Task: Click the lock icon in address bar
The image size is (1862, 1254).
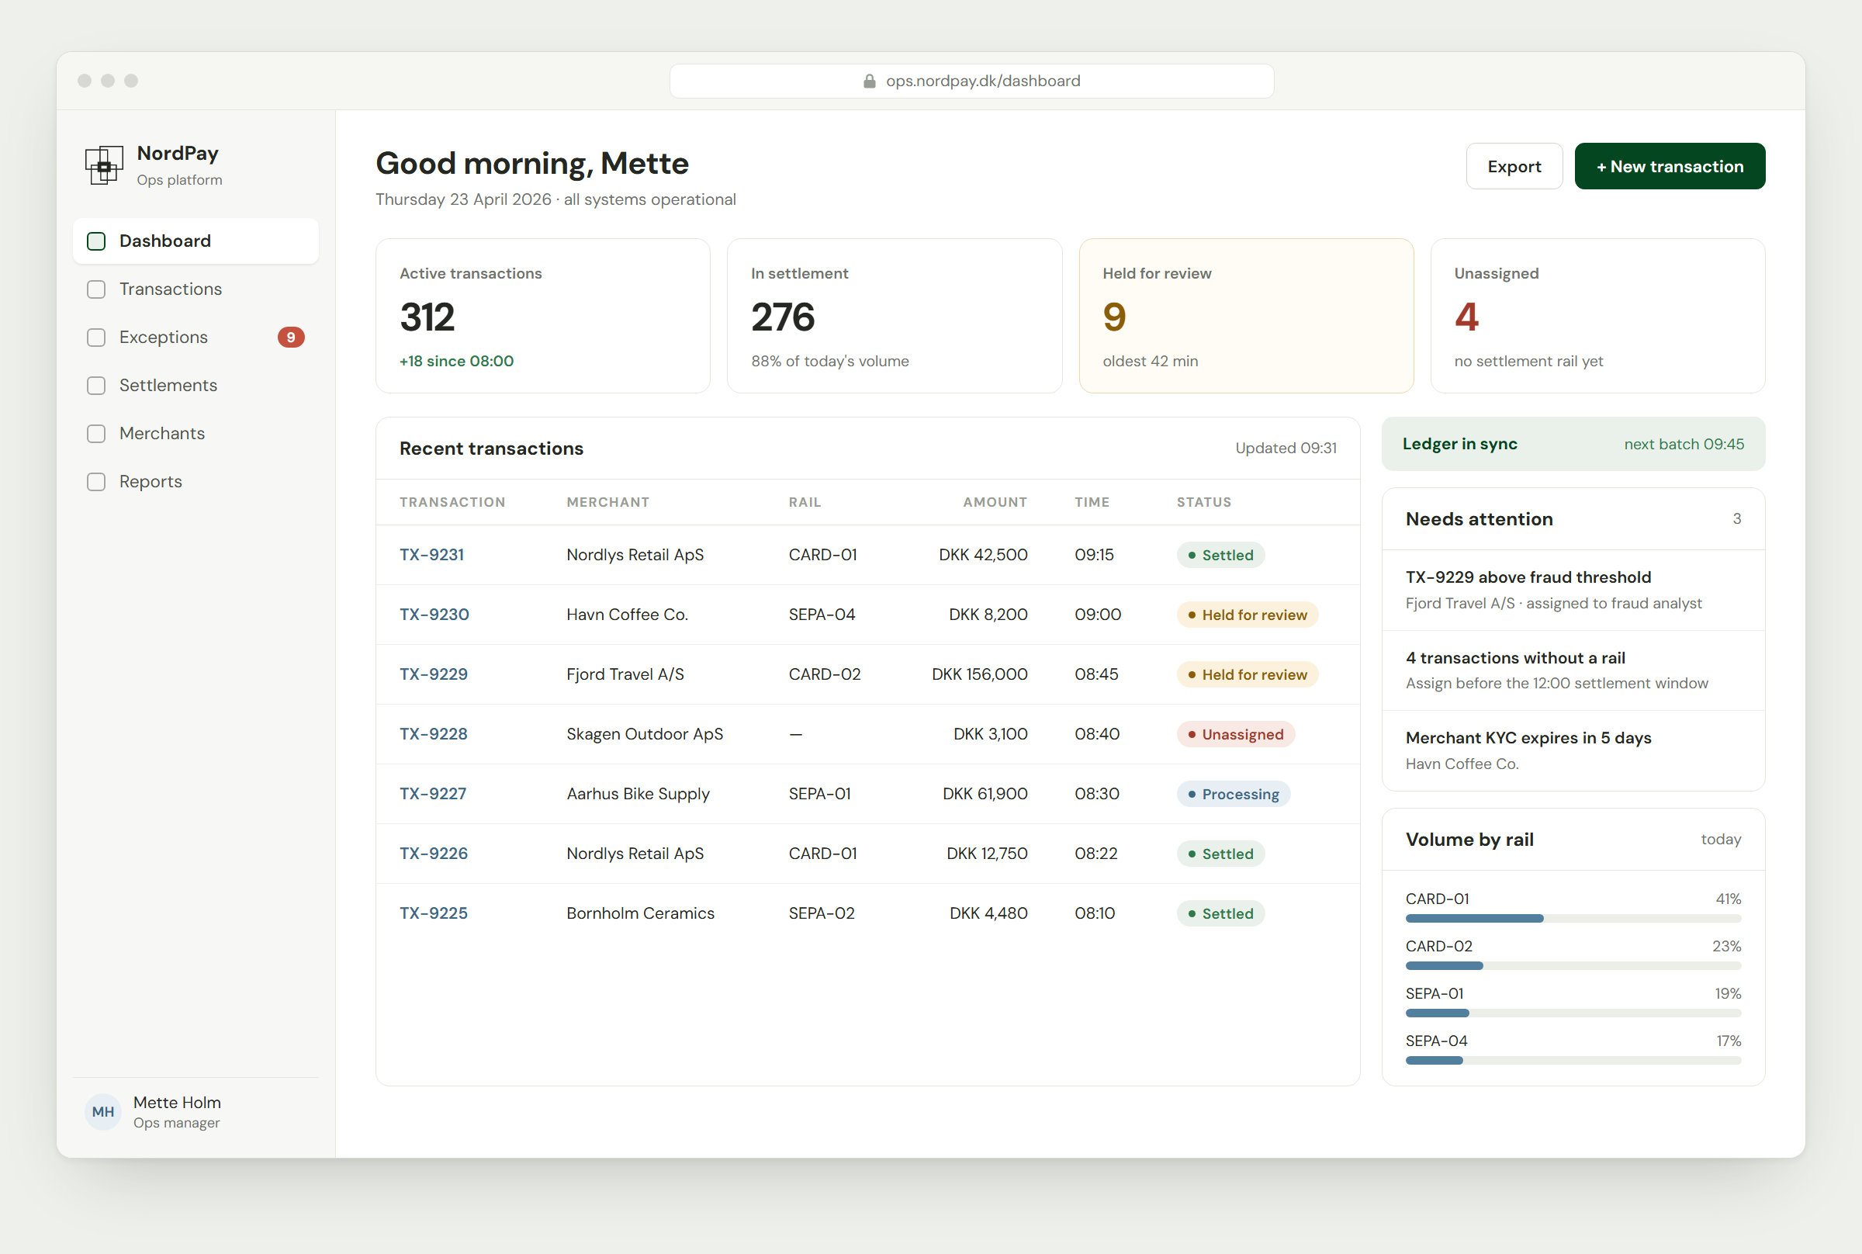Action: [869, 81]
